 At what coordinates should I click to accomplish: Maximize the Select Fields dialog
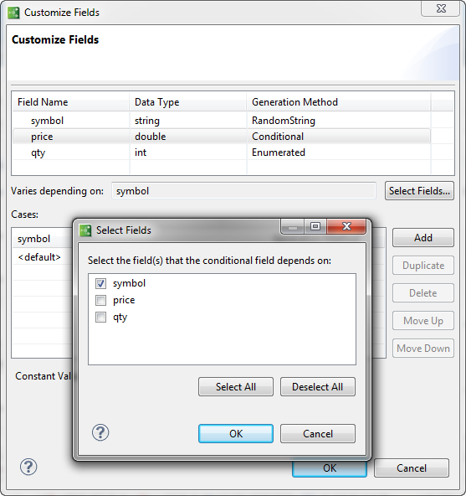tap(315, 226)
